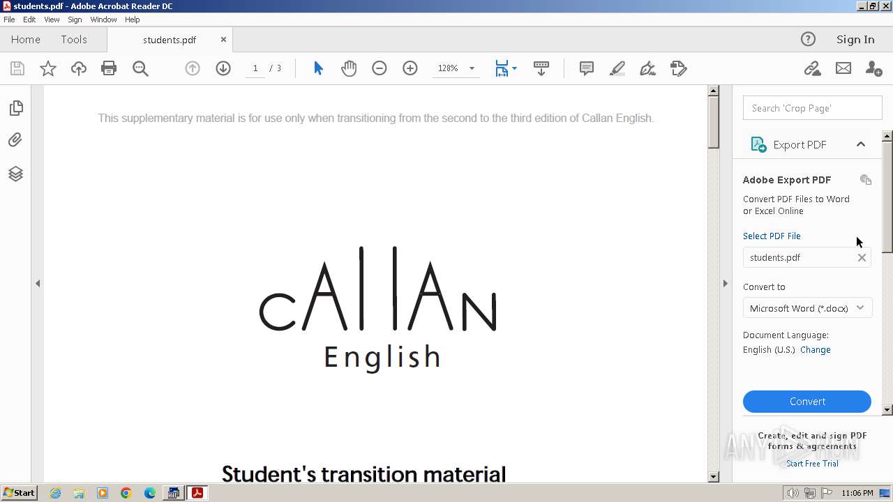Click the Save file icon
The width and height of the screenshot is (893, 502).
17,68
